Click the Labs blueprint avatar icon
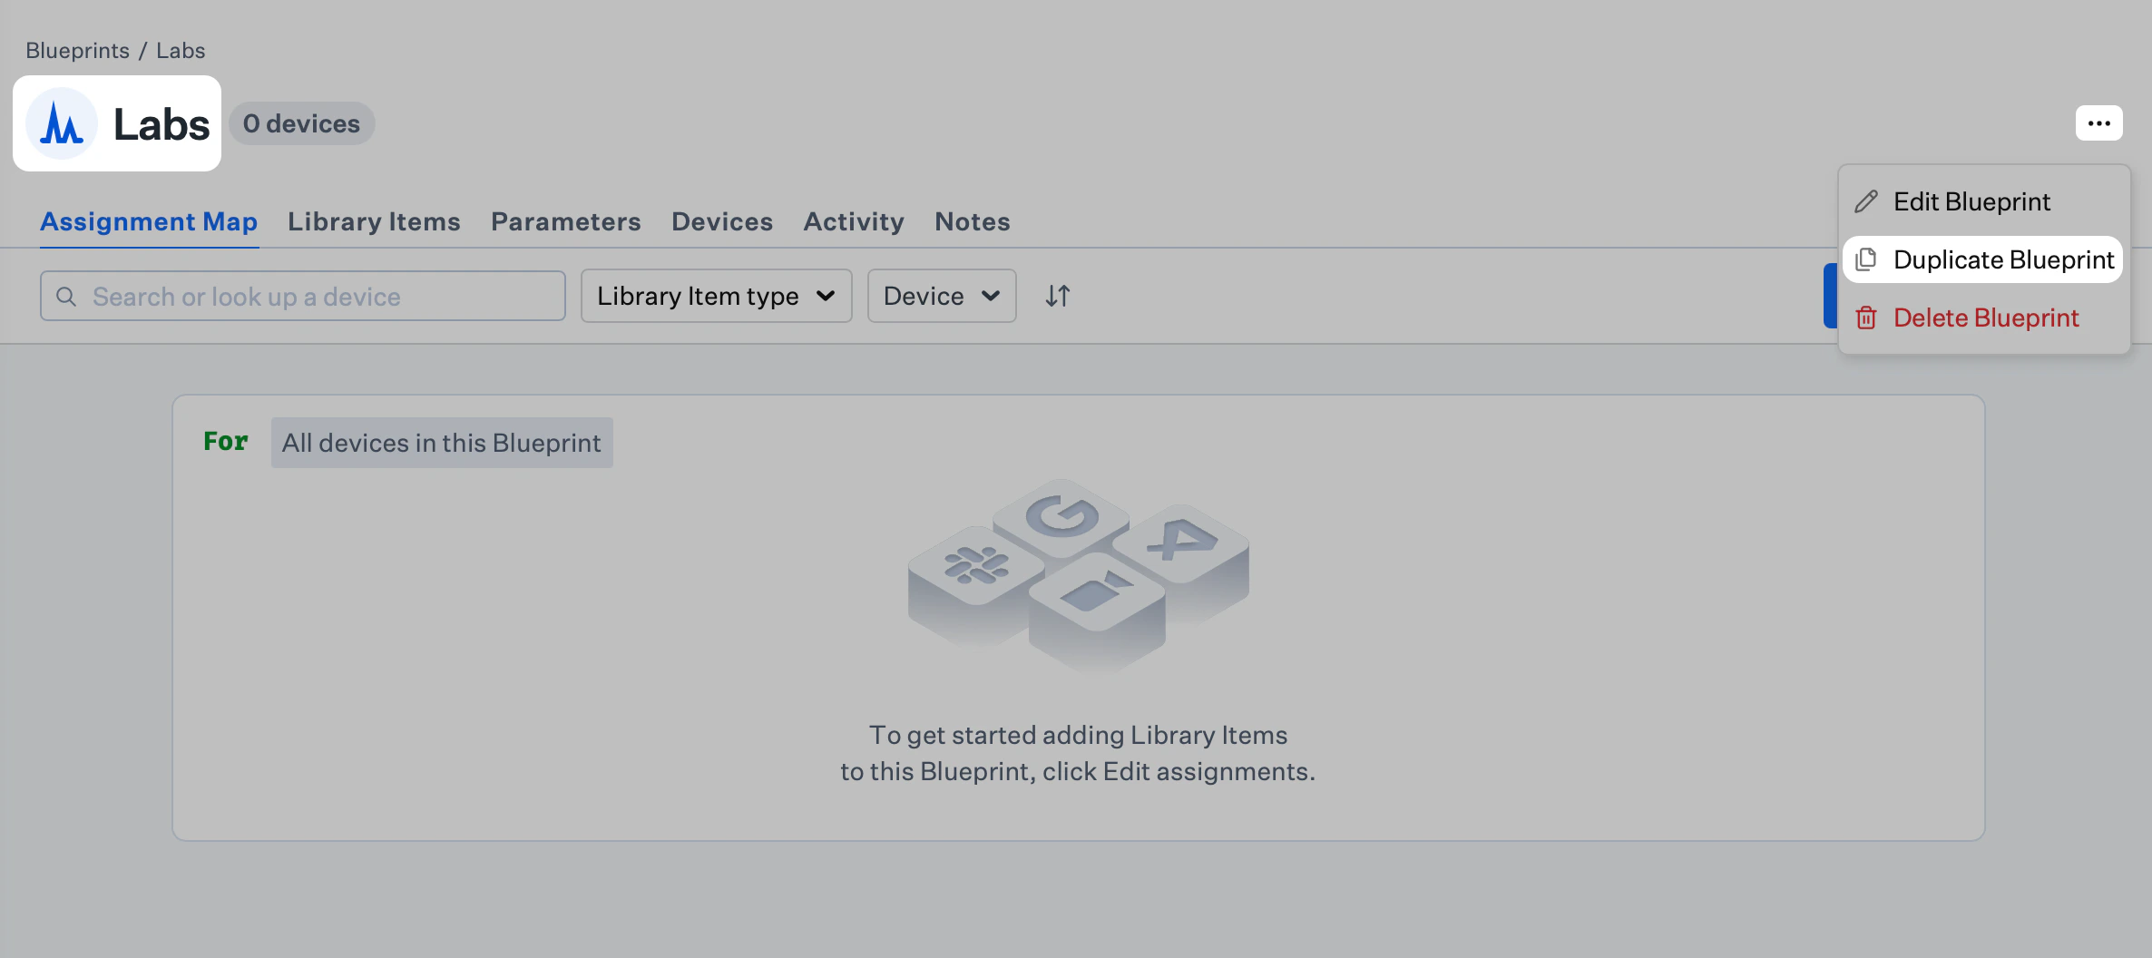 (x=62, y=123)
